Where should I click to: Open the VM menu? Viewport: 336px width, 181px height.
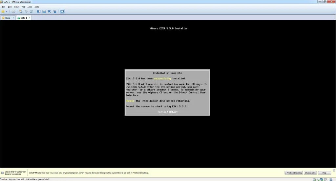23,7
